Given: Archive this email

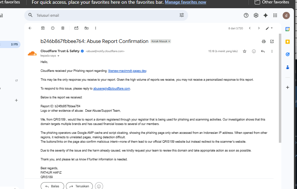Looking at the screenshot, I should click(43, 28).
